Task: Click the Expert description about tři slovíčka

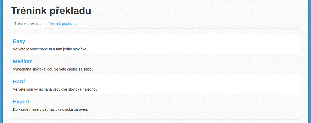Action: (50, 109)
